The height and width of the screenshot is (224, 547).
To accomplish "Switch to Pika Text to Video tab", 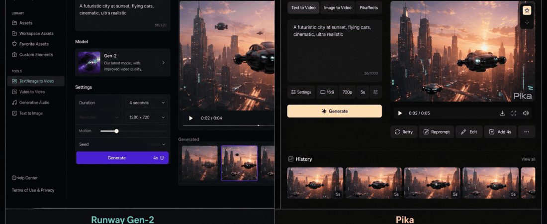I will pyautogui.click(x=303, y=7).
